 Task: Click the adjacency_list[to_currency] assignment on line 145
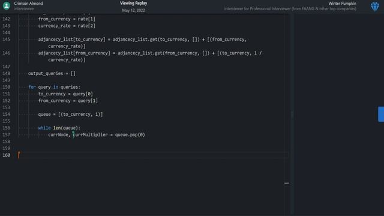tap(142, 43)
